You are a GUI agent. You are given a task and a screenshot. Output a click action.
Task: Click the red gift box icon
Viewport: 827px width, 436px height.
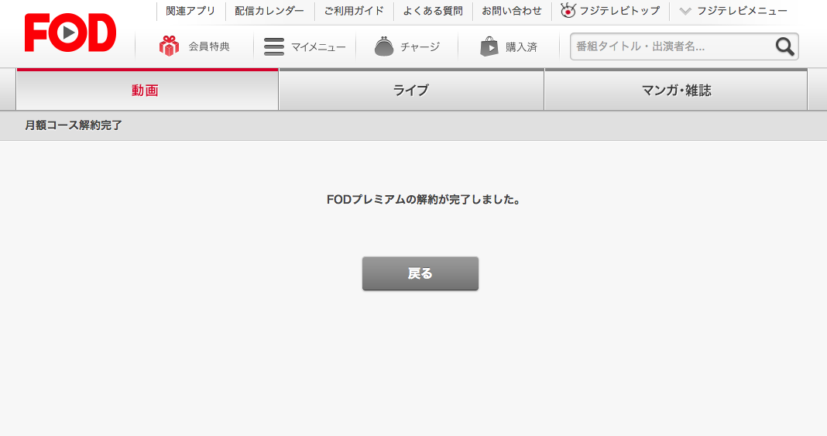(169, 46)
